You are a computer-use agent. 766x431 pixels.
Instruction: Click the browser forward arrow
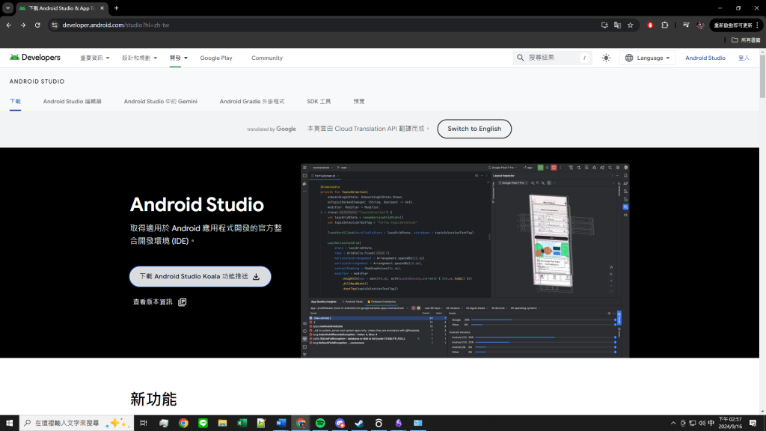pyautogui.click(x=23, y=25)
